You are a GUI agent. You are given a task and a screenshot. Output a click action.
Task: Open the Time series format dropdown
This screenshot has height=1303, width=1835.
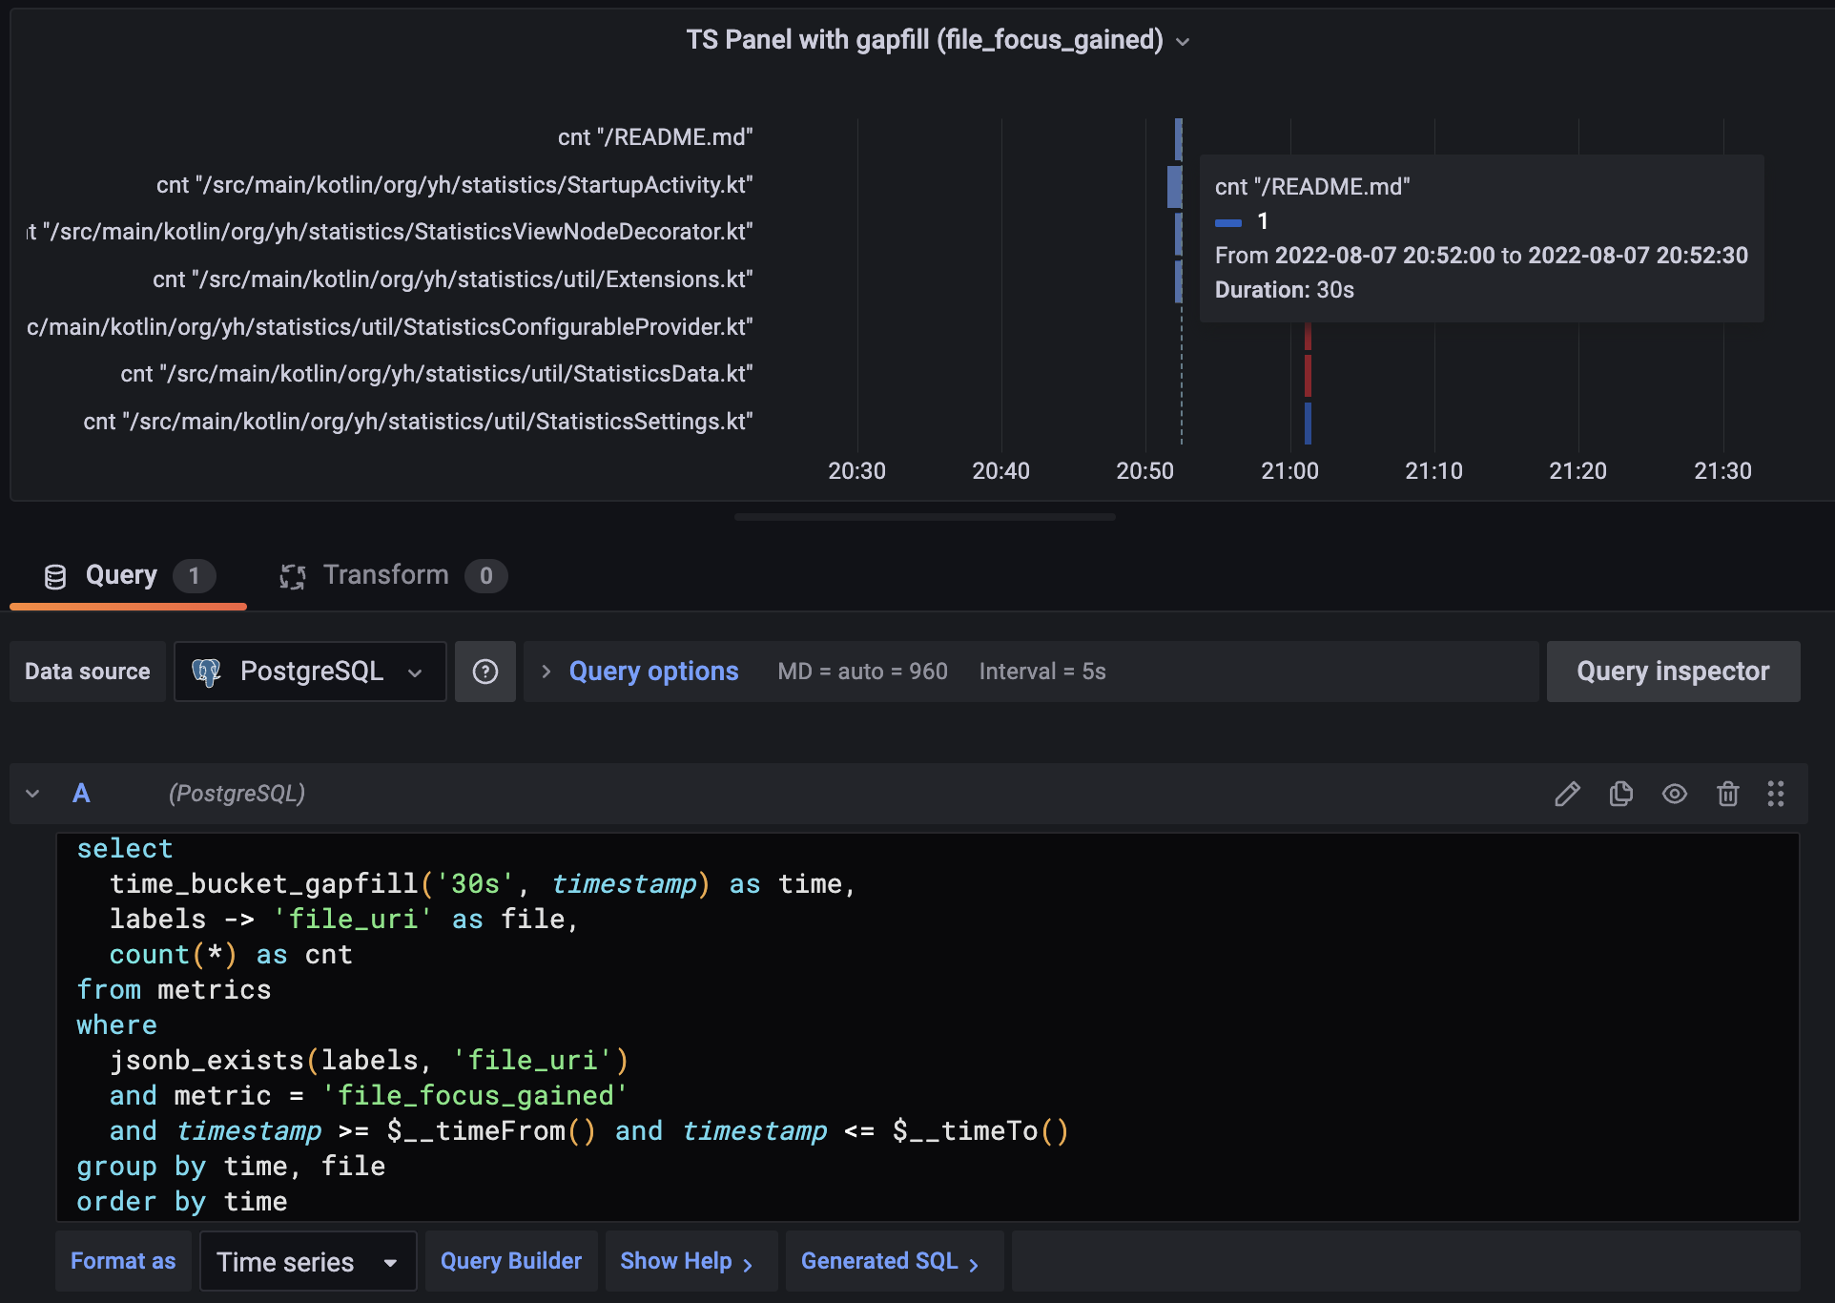pos(307,1261)
